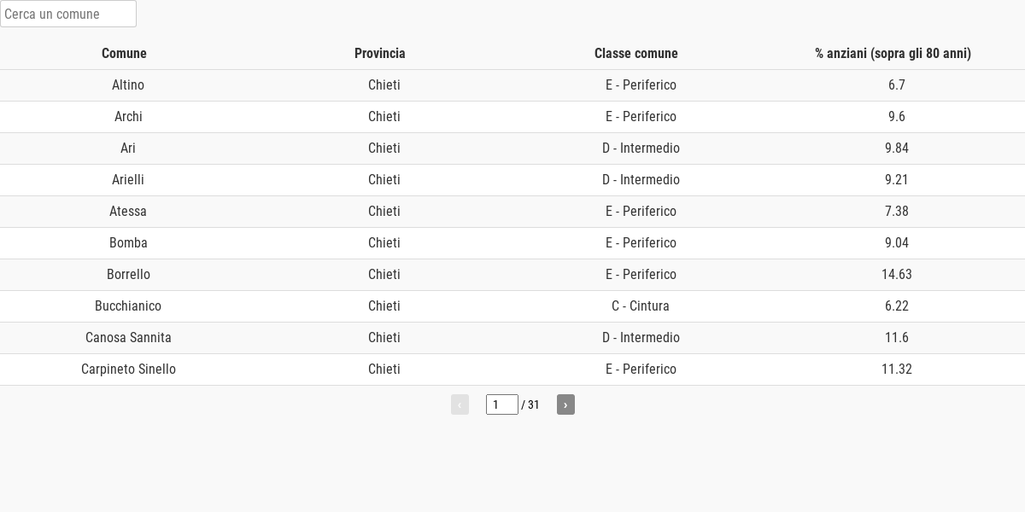Select the Altino row
Image resolution: width=1025 pixels, height=512 pixels.
pos(512,85)
